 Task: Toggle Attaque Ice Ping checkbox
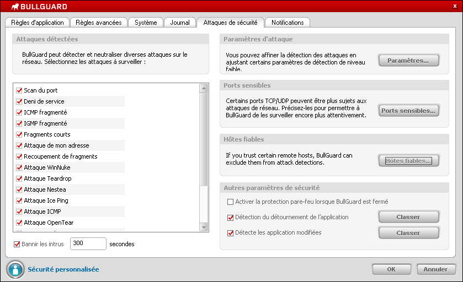click(19, 200)
